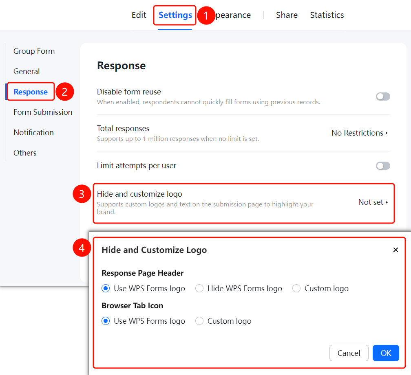Select Response in the settings sidebar
This screenshot has width=411, height=375.
31,92
